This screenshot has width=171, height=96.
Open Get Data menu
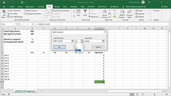4,14
